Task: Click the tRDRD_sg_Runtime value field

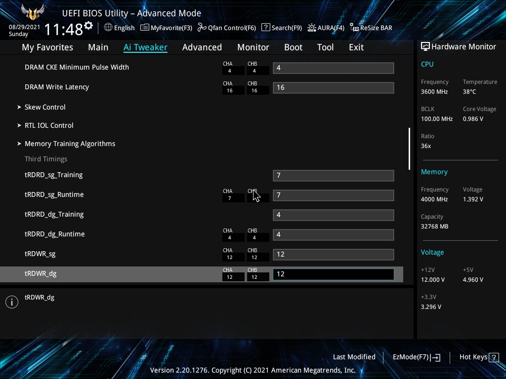Action: 334,195
